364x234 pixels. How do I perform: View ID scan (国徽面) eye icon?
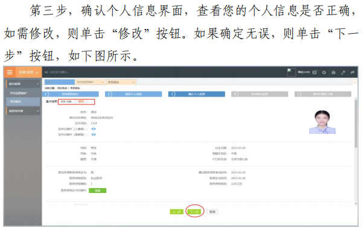point(94,134)
